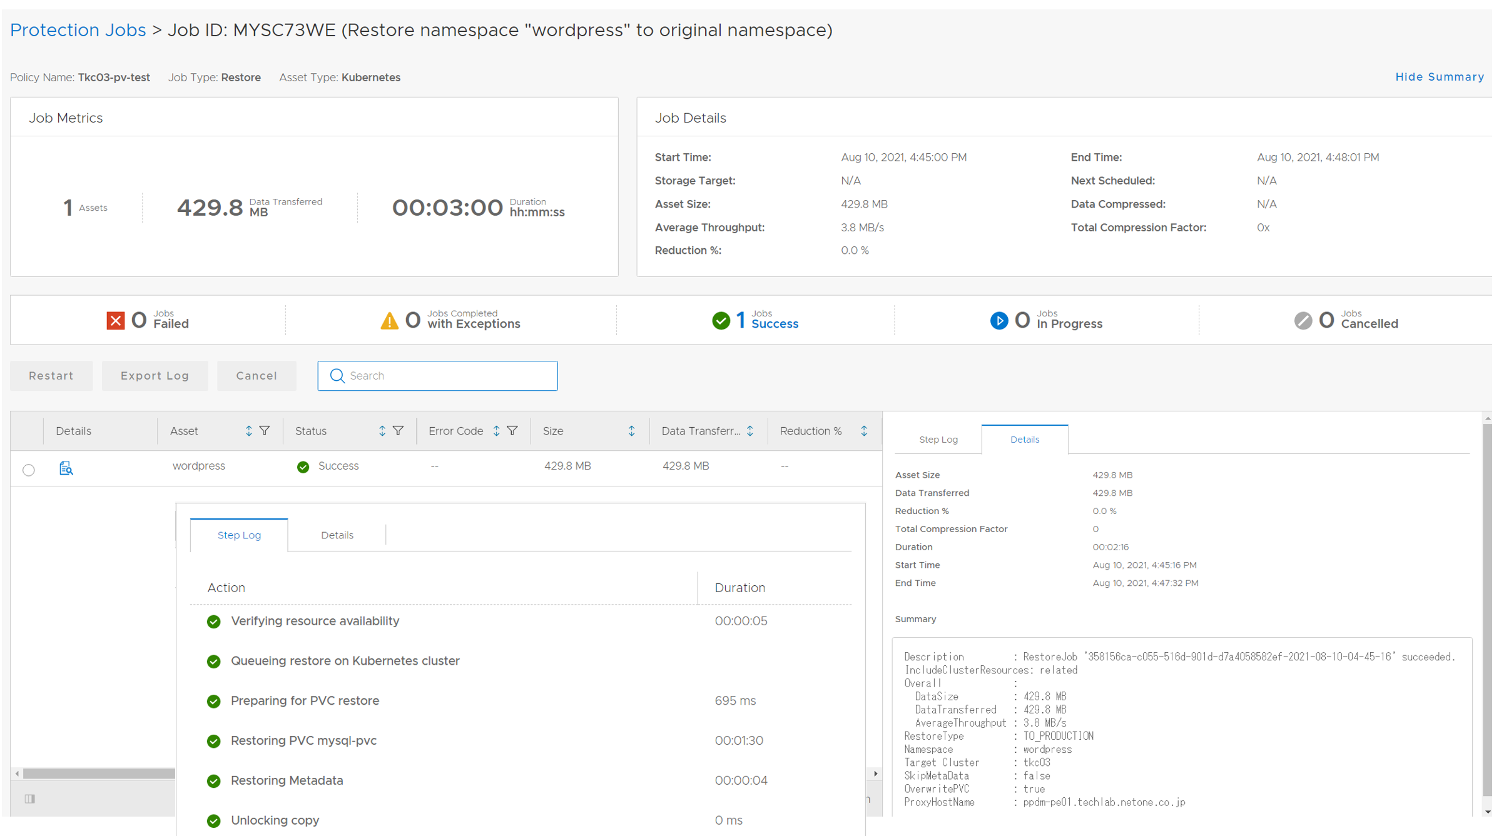
Task: Click check icon beside Restoring PVC mysql-pvc
Action: click(x=213, y=742)
